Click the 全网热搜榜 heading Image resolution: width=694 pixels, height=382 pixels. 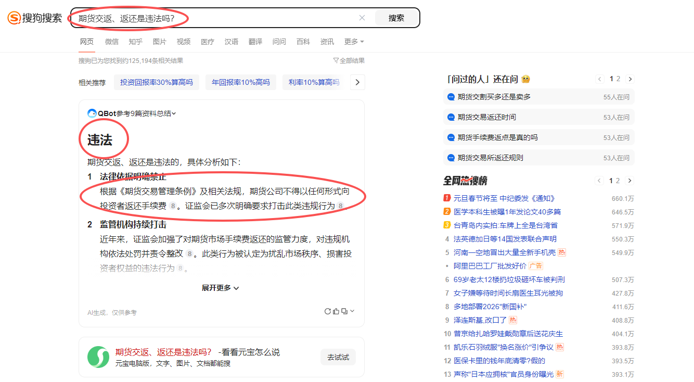point(465,181)
